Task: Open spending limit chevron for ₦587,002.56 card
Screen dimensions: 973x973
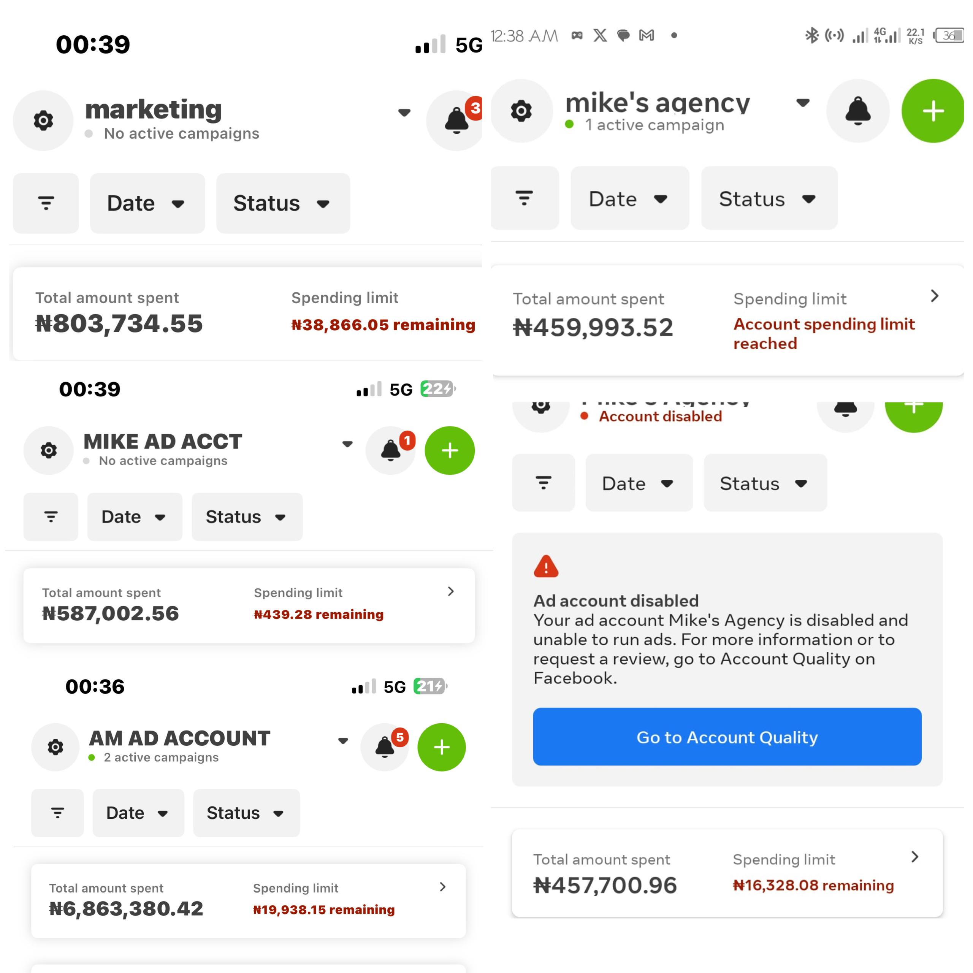Action: click(x=451, y=591)
